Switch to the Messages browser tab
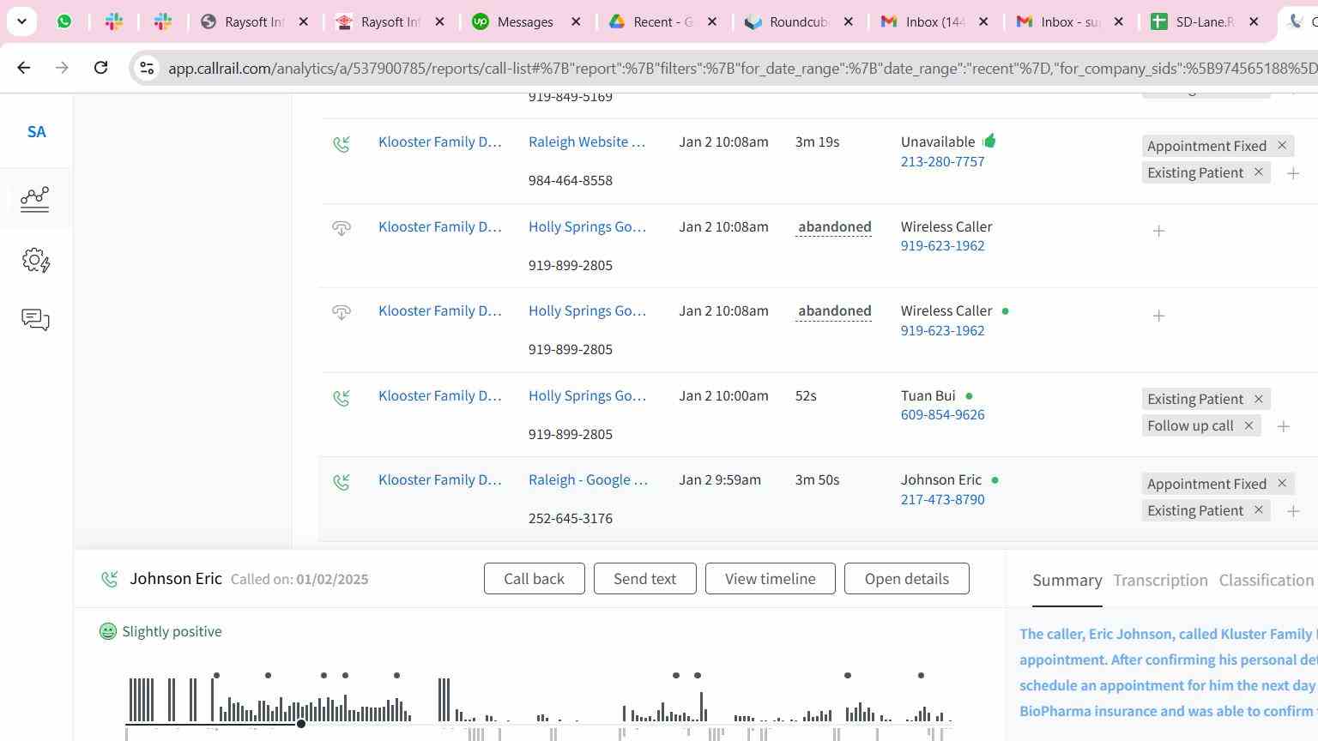This screenshot has height=741, width=1318. (x=525, y=21)
